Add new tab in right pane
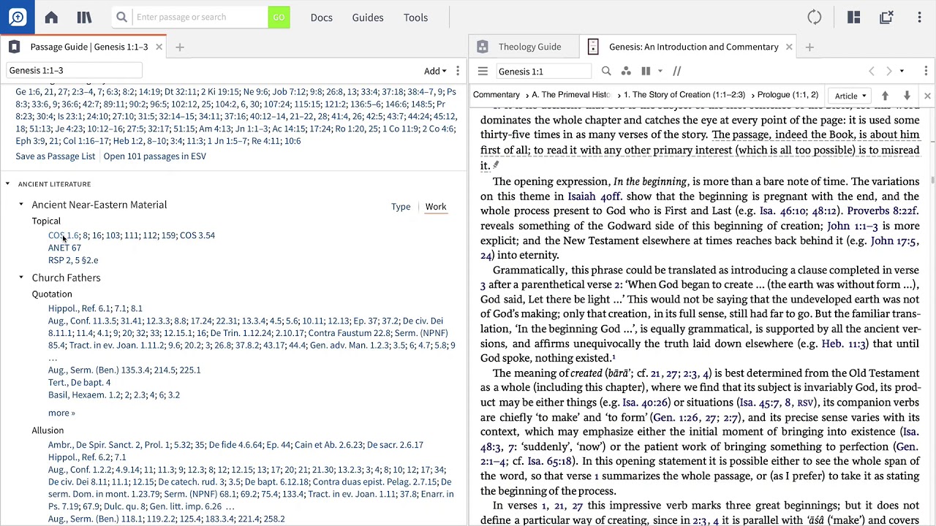Screen dimensions: 936x526 pos(809,47)
